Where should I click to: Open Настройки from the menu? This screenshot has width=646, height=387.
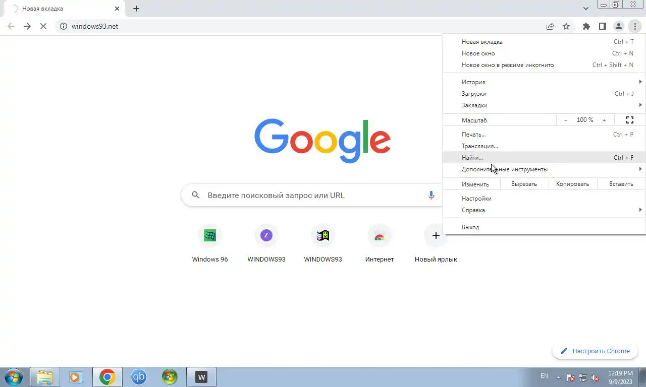point(544,199)
